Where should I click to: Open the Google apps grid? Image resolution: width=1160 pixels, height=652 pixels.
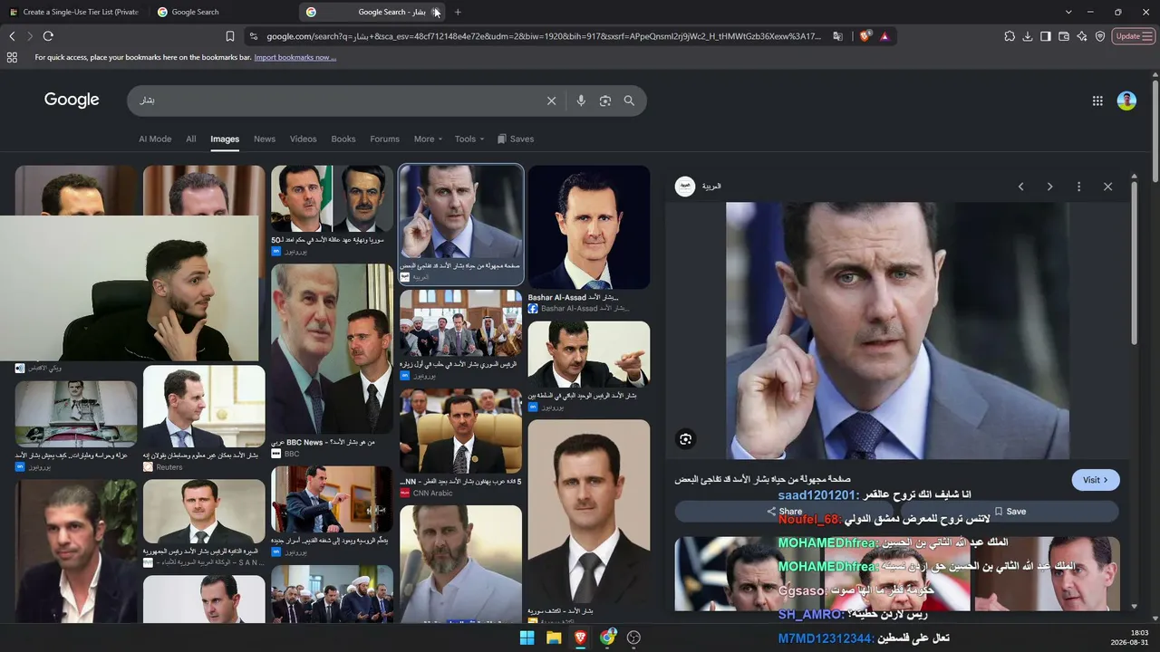pos(1097,101)
